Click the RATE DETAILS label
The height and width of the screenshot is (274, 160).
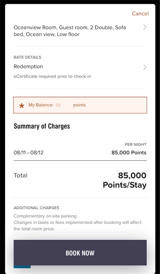tap(27, 57)
